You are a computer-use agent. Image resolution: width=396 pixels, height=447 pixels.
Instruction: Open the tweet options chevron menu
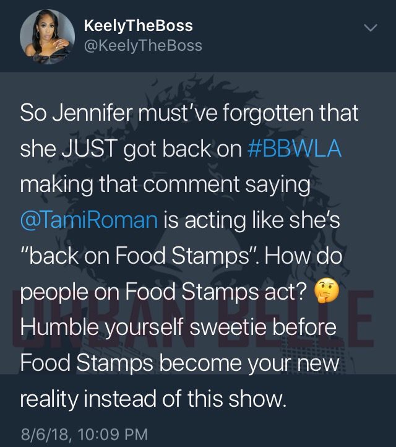371,28
